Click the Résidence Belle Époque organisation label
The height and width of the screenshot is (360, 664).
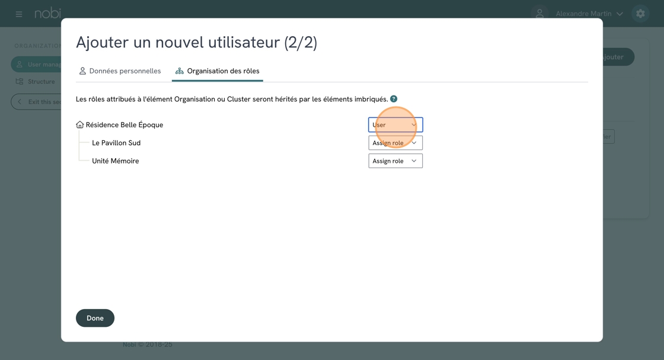[x=124, y=125]
